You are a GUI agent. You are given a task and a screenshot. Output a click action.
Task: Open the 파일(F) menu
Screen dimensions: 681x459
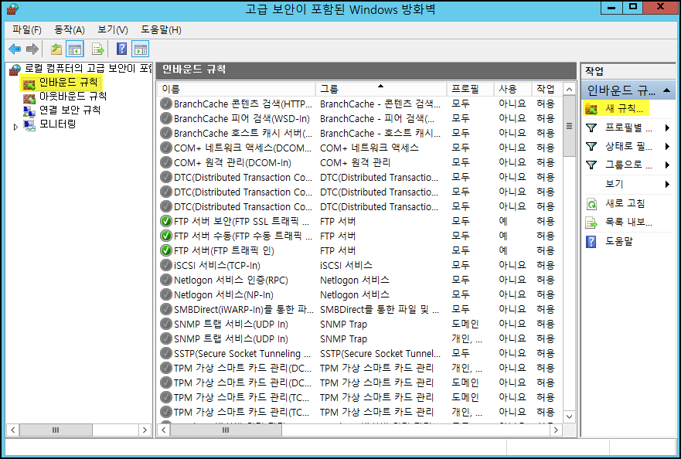point(27,29)
